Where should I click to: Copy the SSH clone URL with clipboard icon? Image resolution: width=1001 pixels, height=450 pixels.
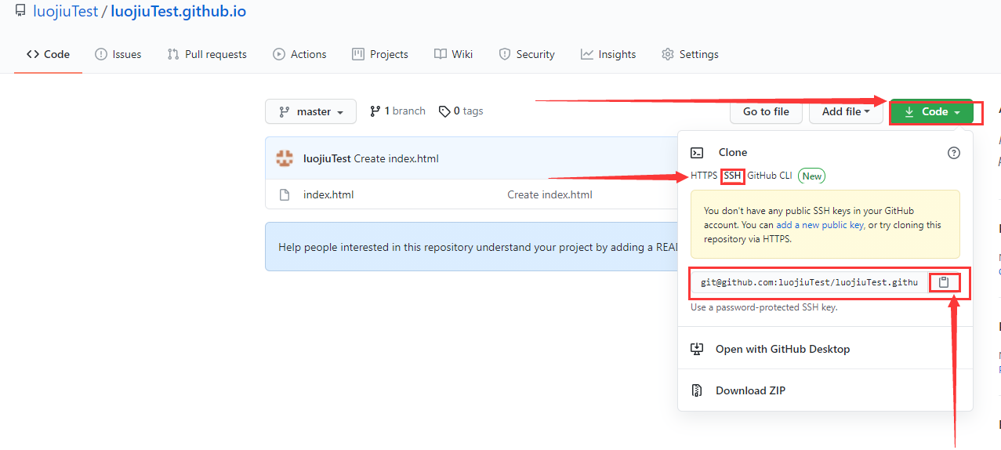945,282
